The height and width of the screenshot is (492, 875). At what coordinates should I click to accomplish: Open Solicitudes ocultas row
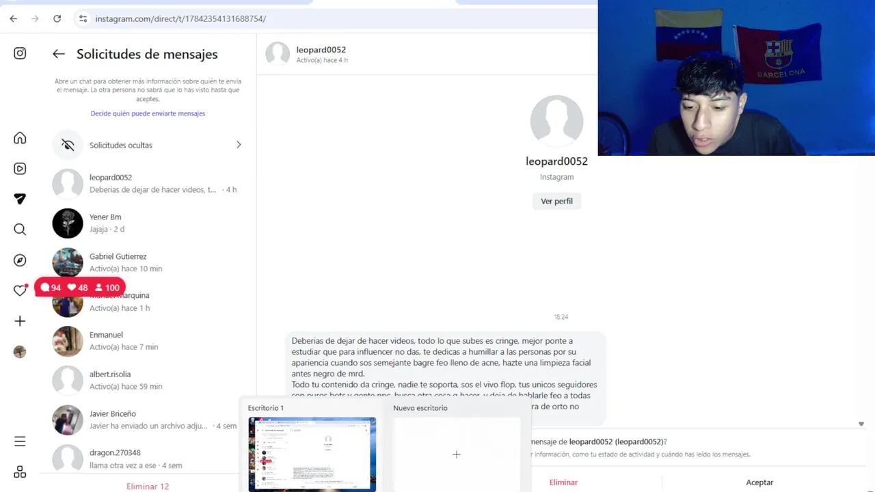pyautogui.click(x=148, y=145)
